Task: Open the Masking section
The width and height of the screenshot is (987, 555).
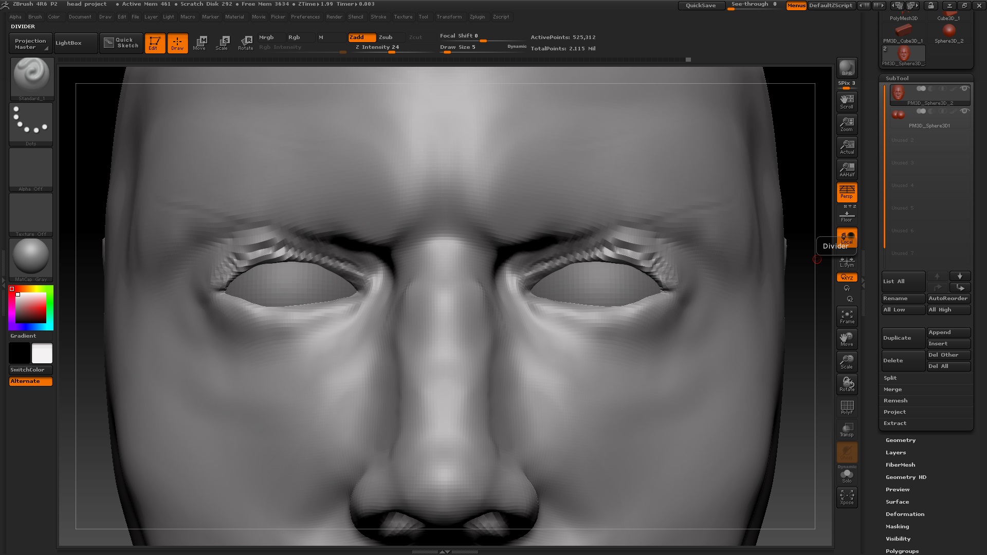Action: pyautogui.click(x=897, y=526)
